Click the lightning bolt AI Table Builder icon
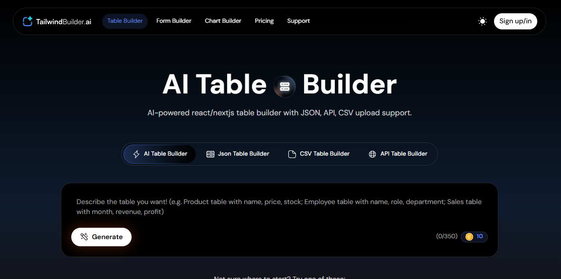 coord(136,154)
